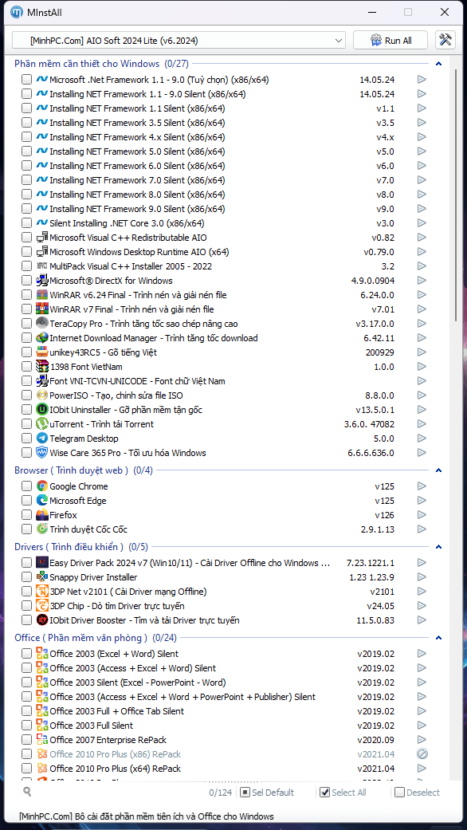Check the TeraCopy Pro checkbox

point(26,324)
